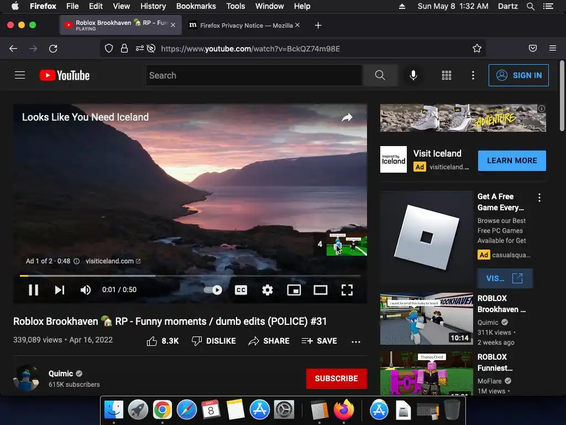Click the VIS... button on game ad
Screen dimensions: 566x425
505,278
